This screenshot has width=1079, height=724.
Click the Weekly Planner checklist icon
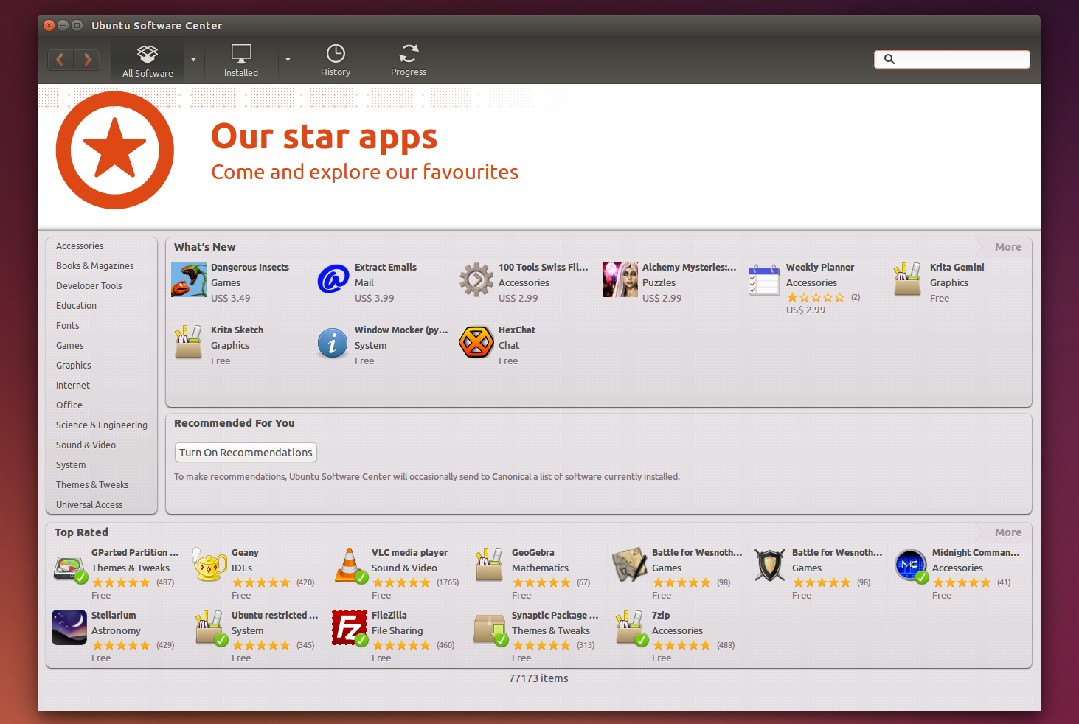click(763, 279)
